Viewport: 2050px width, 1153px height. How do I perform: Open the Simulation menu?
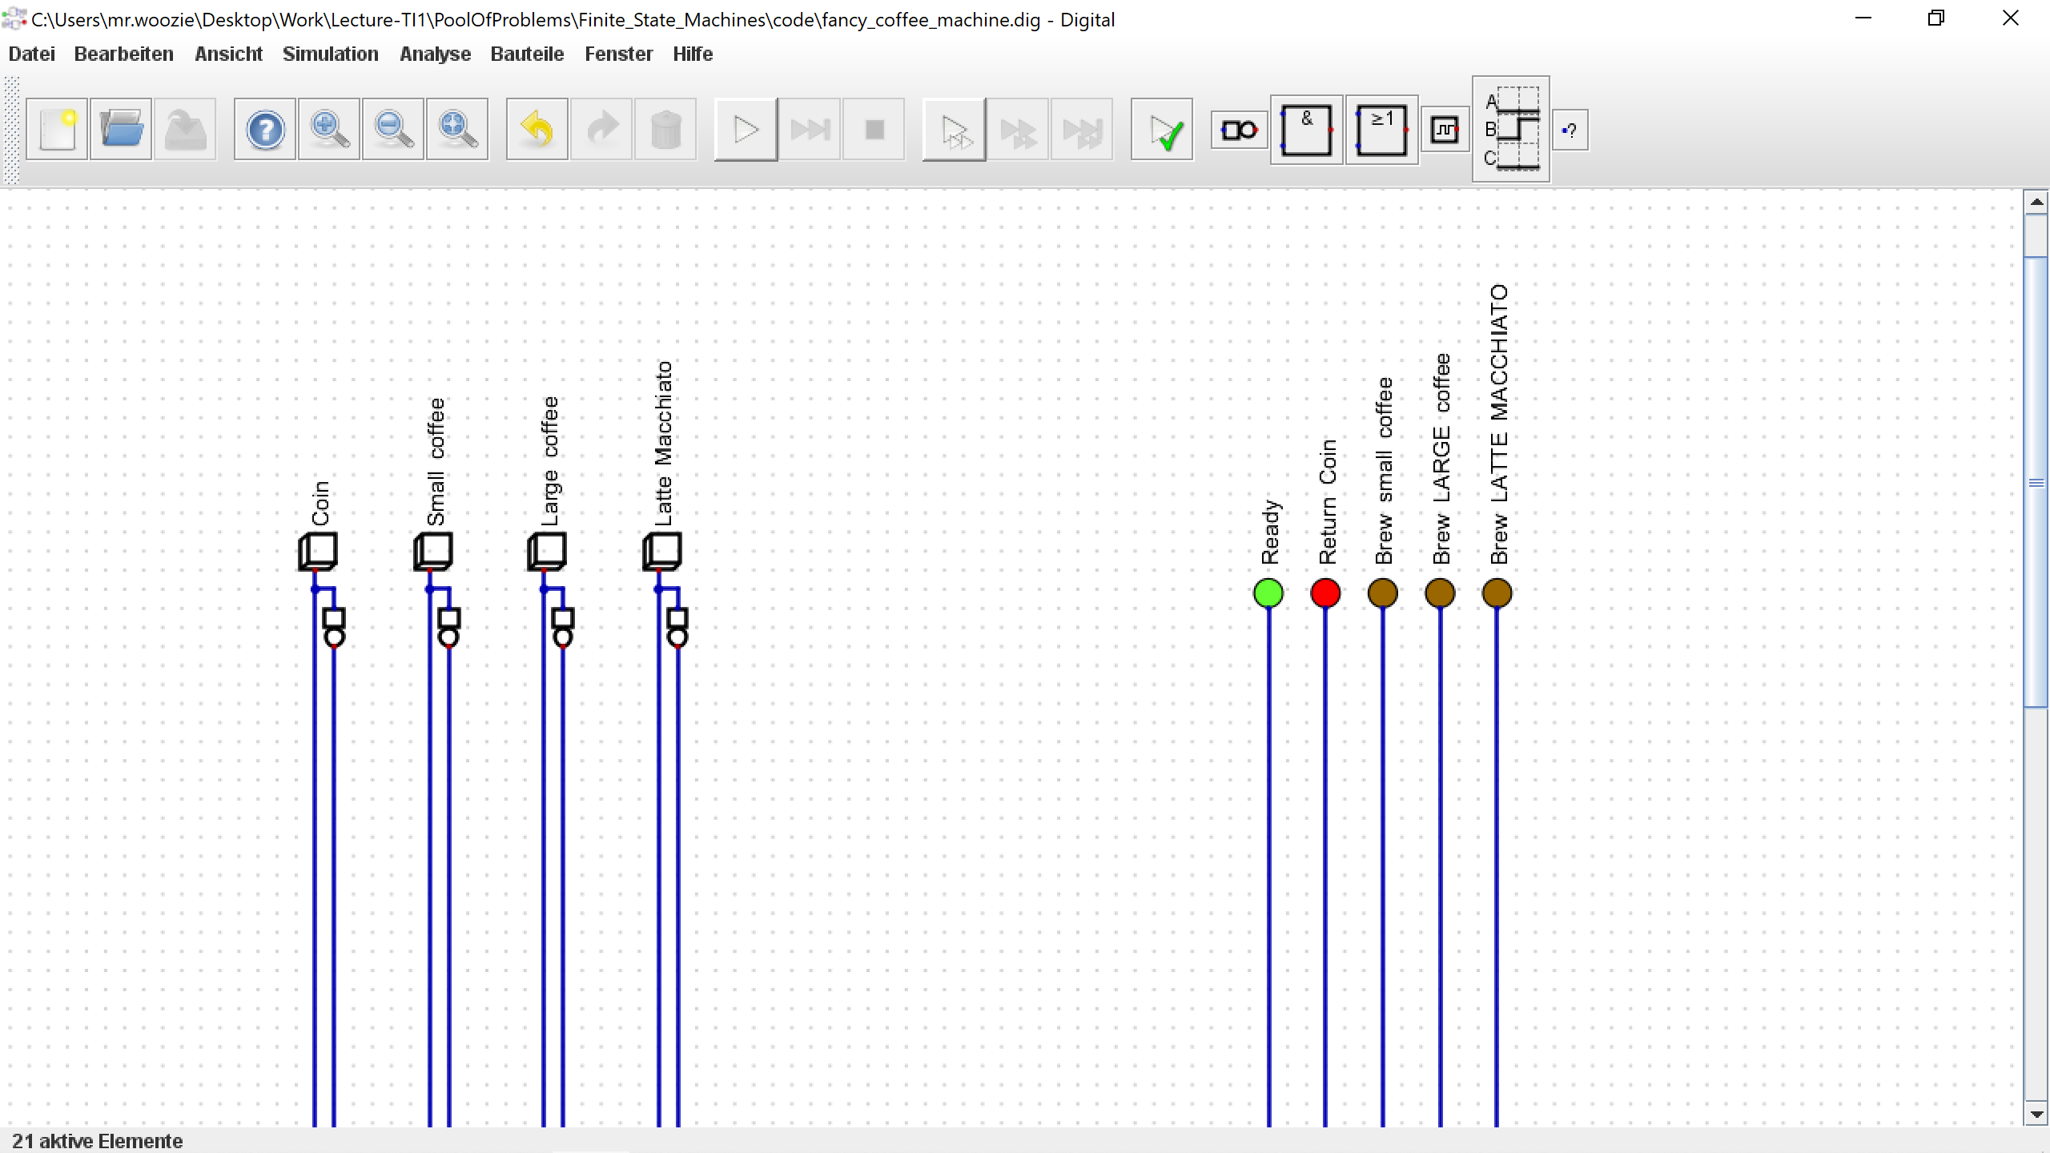(331, 54)
